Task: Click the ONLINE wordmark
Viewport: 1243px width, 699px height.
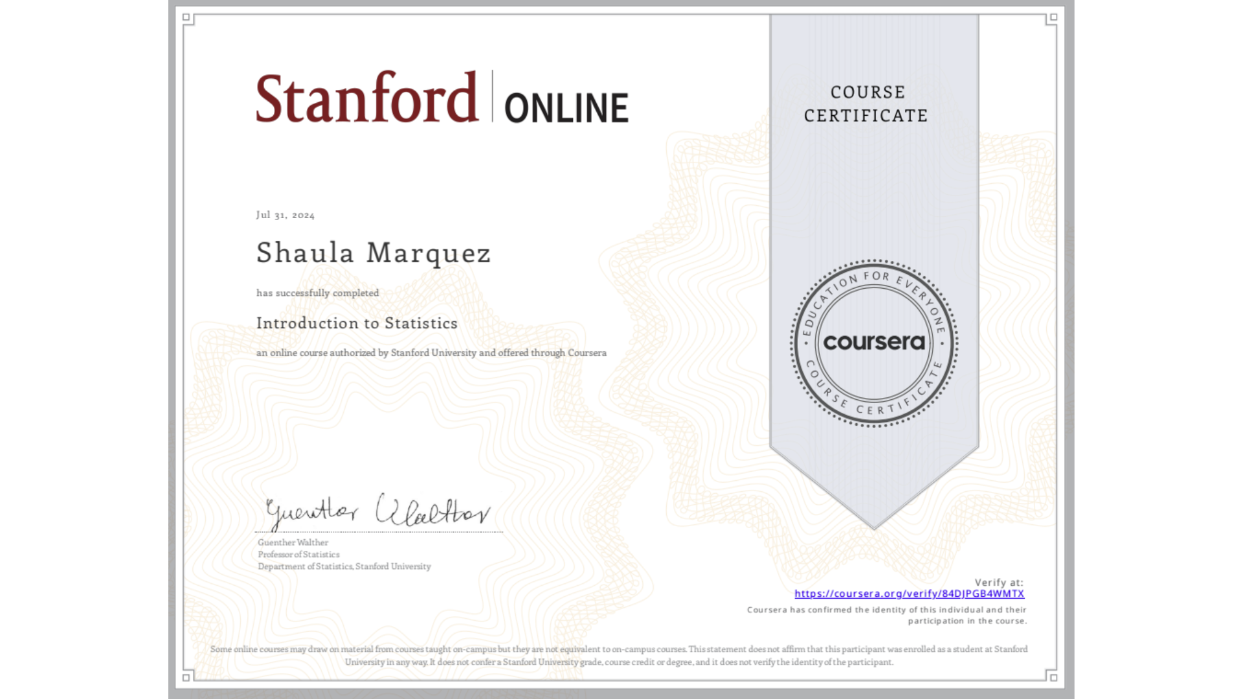Action: [x=566, y=108]
